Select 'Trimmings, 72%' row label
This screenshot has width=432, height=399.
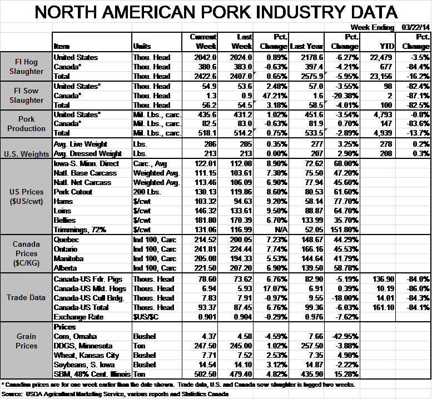point(80,230)
